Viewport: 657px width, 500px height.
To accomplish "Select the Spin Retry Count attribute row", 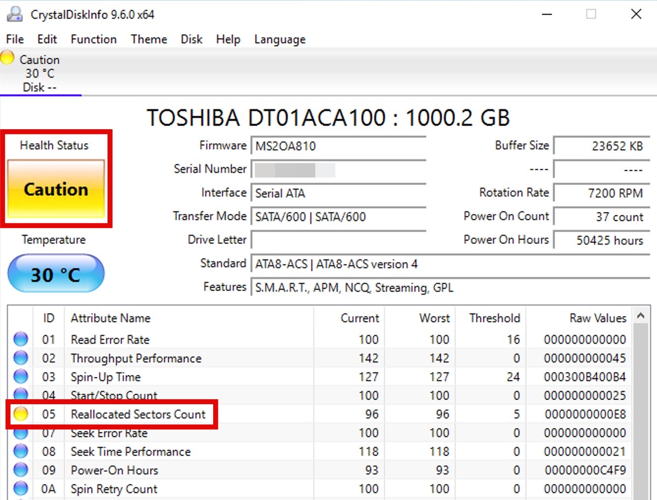I will (x=321, y=489).
